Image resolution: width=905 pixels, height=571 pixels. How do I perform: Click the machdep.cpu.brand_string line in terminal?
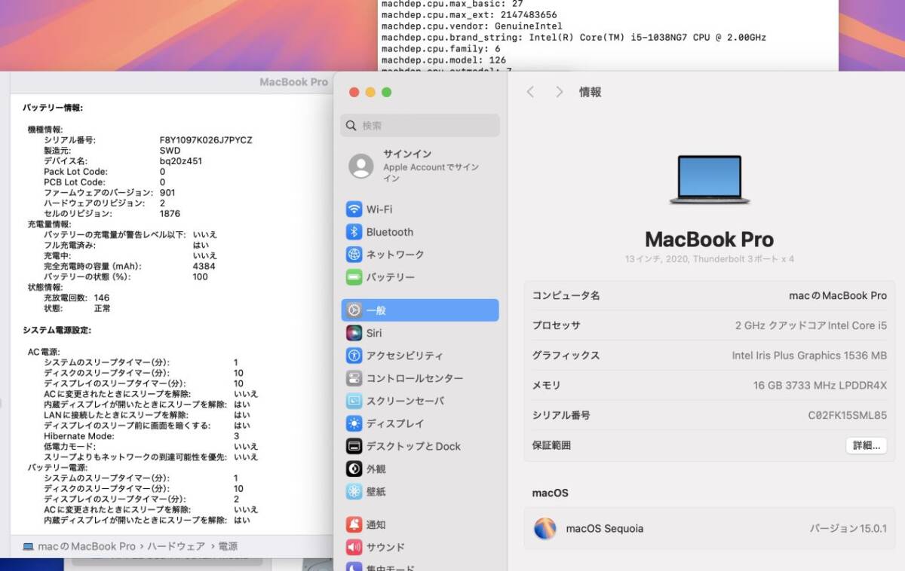pos(574,38)
